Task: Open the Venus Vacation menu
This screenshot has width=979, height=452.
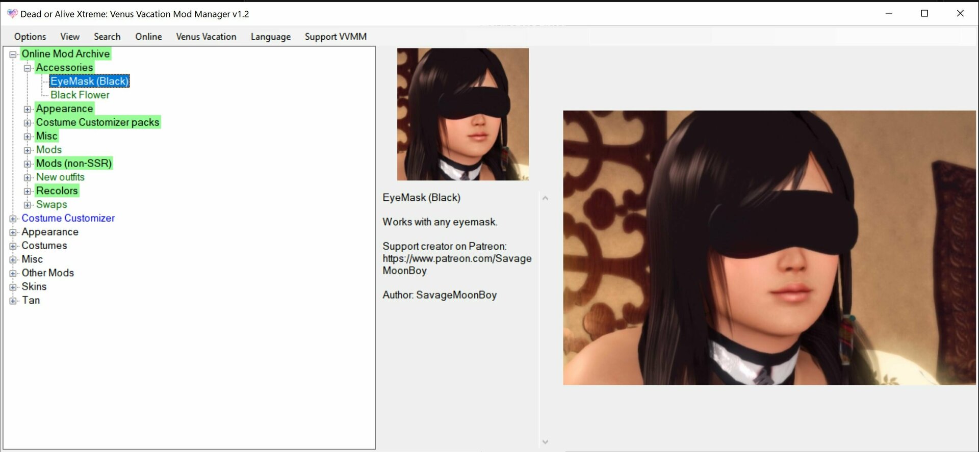Action: (206, 37)
